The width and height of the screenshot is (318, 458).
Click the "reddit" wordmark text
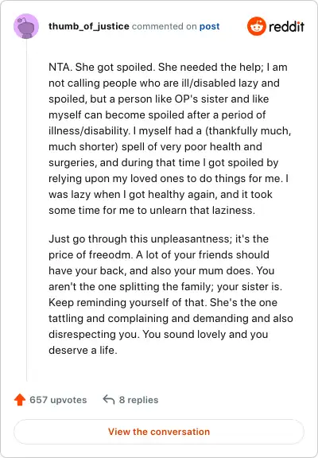[x=286, y=26]
